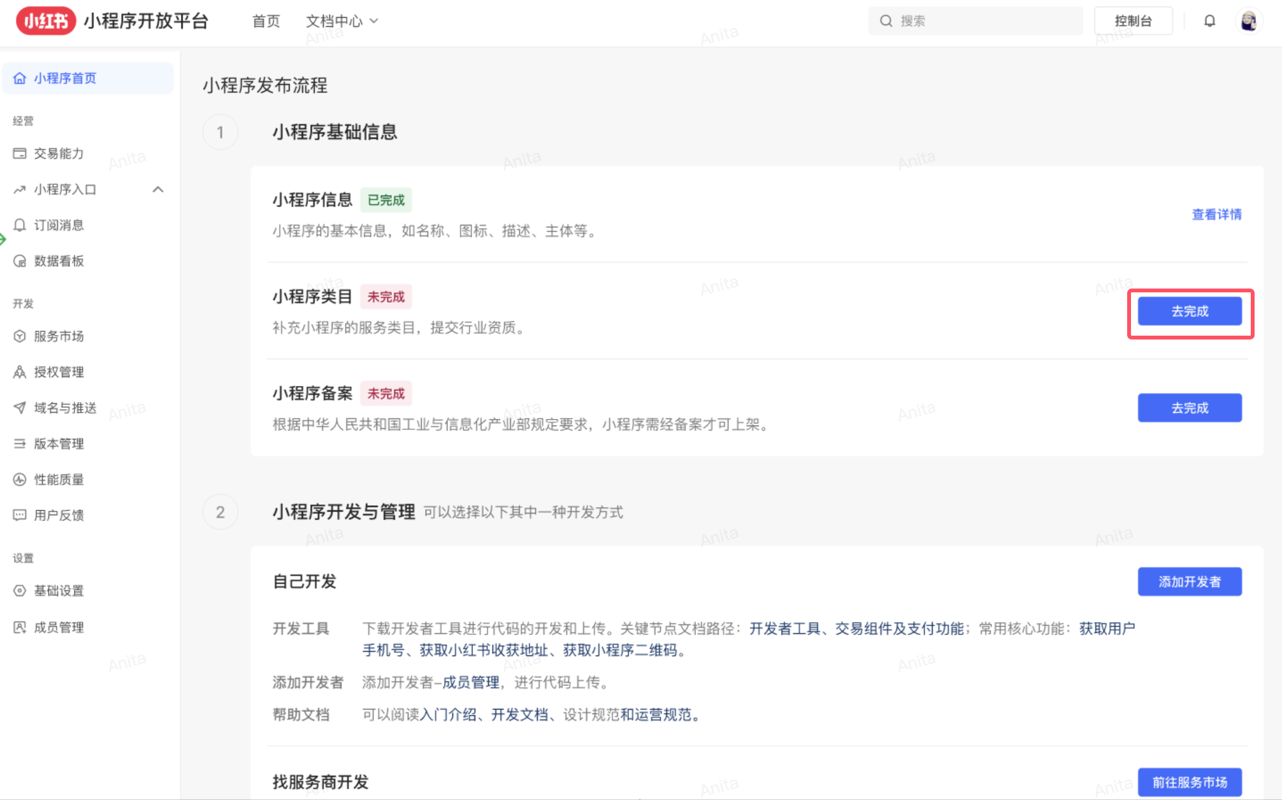Image resolution: width=1282 pixels, height=800 pixels.
Task: Open 基础设置 under 设置
Action: 58,590
